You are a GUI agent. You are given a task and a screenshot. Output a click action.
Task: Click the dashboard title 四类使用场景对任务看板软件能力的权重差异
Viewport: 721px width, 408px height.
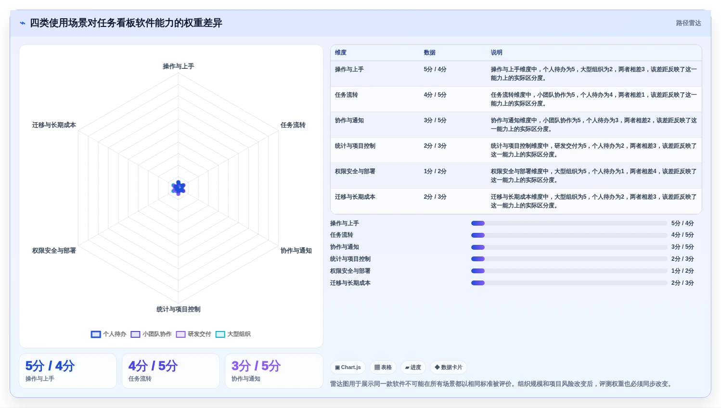126,23
